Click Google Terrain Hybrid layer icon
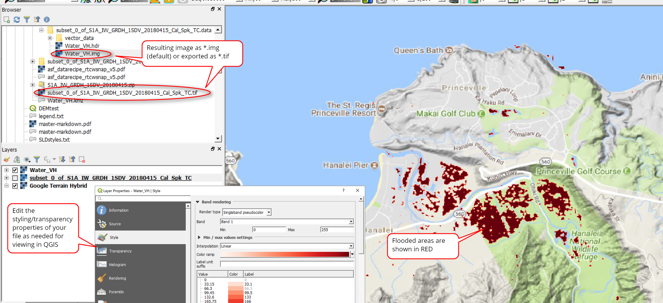Viewport: 663px width, 303px height. click(24, 186)
